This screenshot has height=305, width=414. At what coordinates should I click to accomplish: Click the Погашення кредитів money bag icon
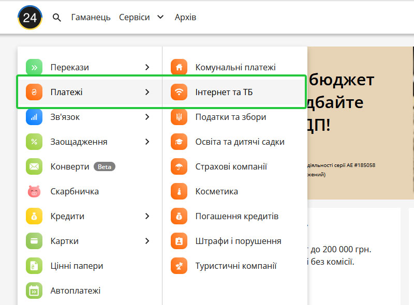pos(179,216)
